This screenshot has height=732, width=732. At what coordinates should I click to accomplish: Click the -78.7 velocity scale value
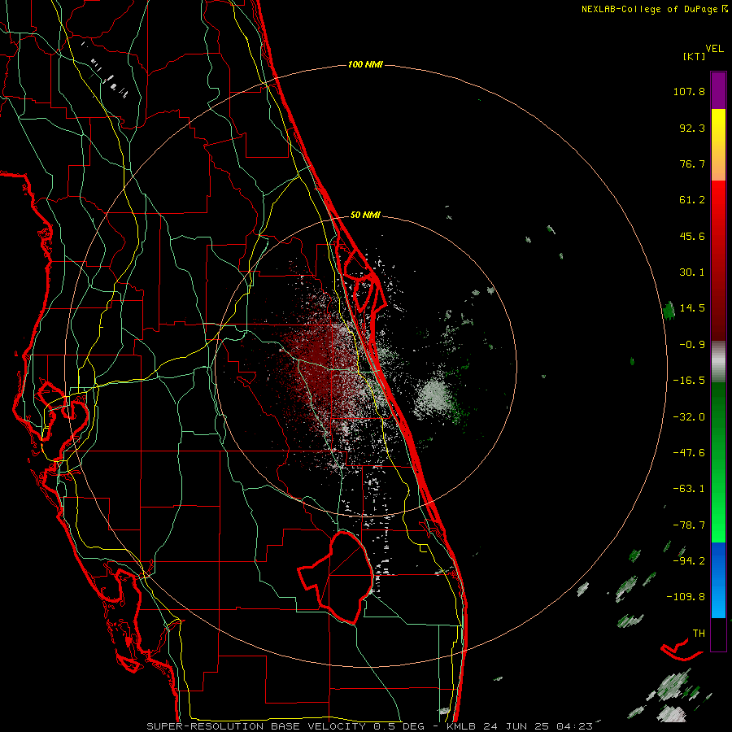689,525
